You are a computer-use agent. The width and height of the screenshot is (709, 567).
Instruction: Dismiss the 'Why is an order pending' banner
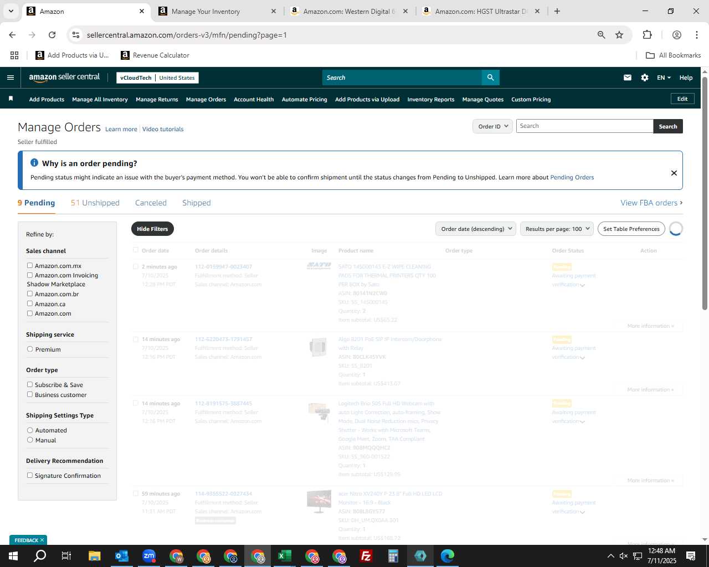674,173
